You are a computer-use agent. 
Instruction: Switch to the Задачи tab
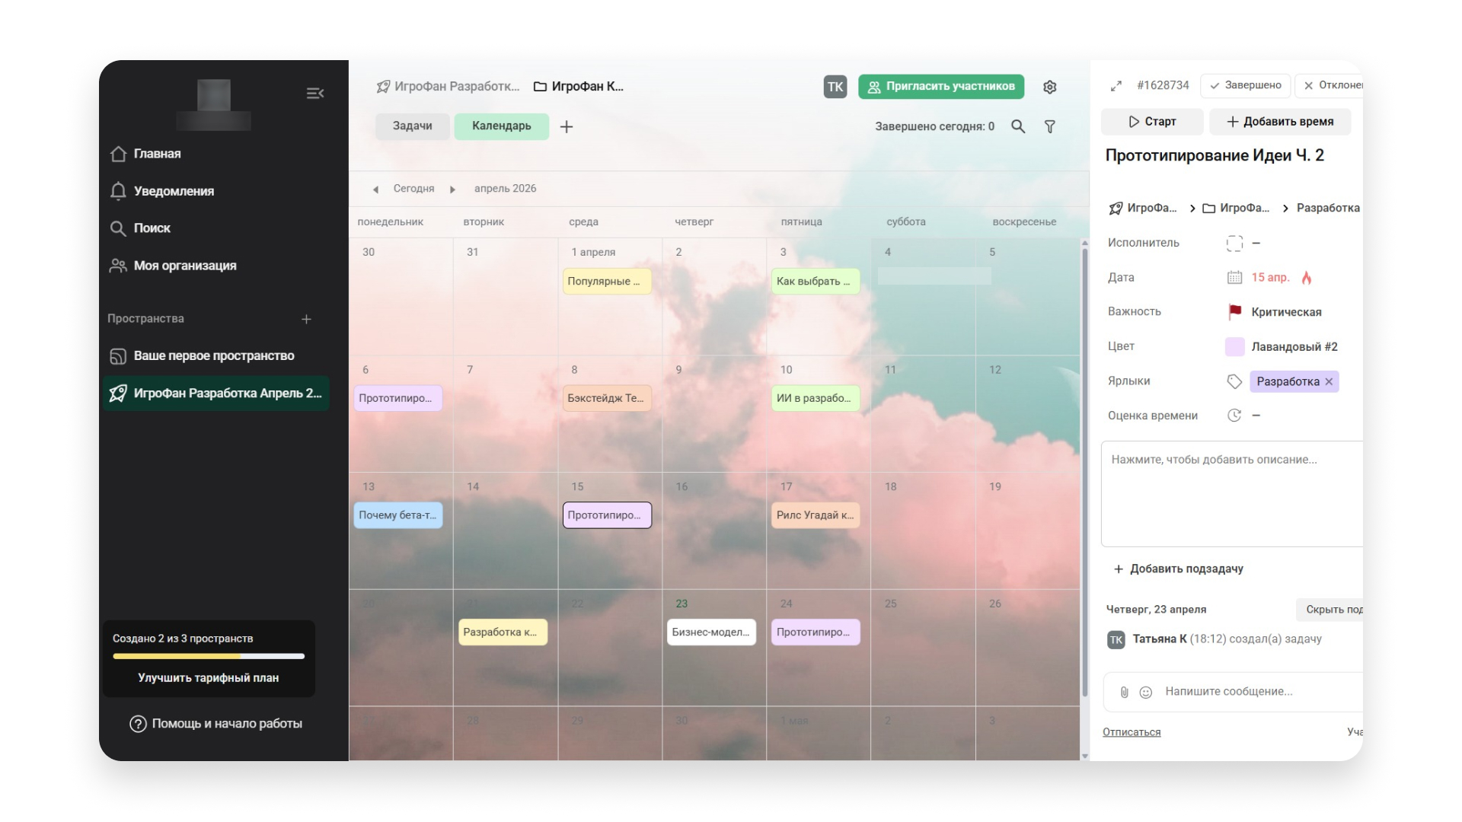412,126
